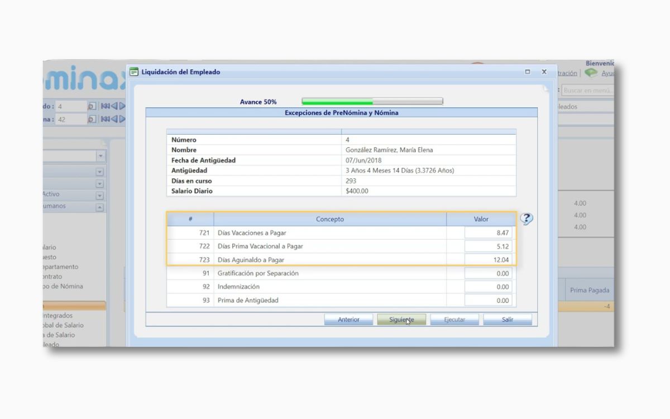Go to first record in top navigation row

[104, 106]
